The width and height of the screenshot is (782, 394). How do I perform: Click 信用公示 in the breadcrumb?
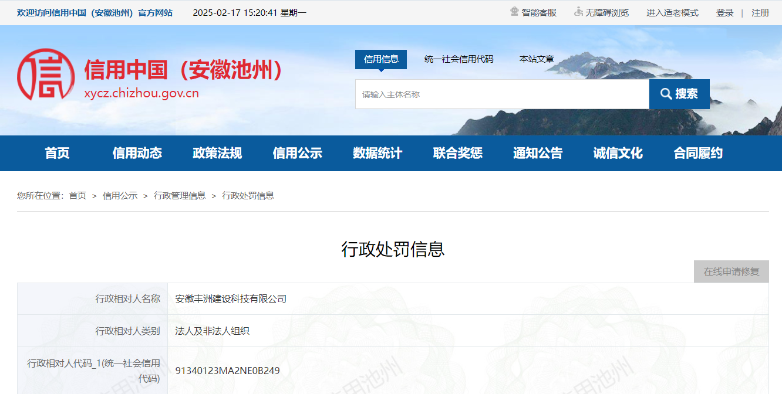pyautogui.click(x=120, y=196)
